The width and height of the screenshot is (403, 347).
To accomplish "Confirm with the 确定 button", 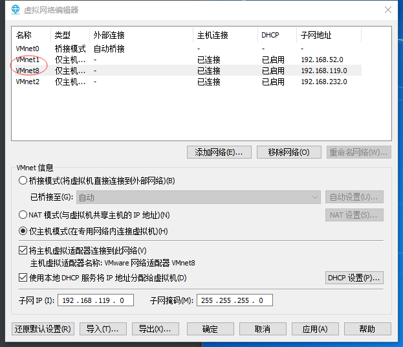I will tap(210, 329).
